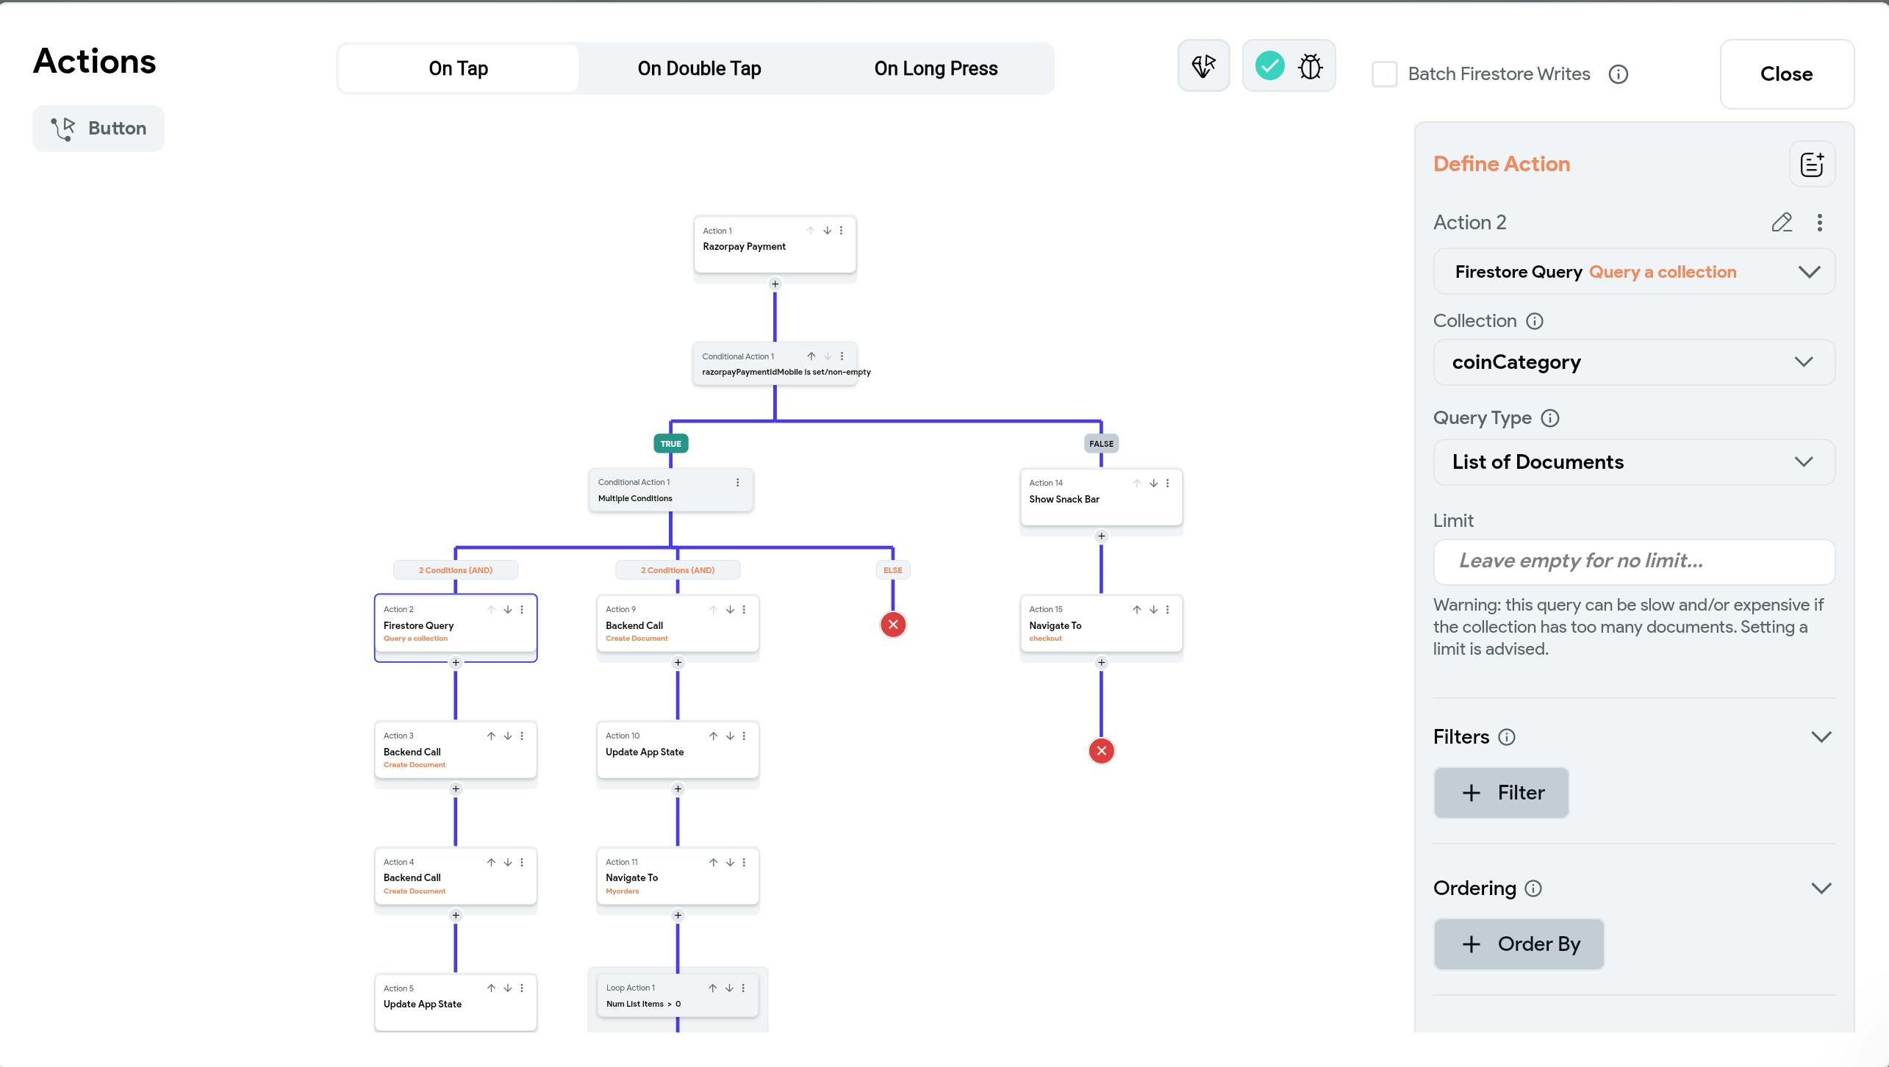This screenshot has height=1067, width=1889.
Task: Switch to the On Long Press tab
Action: pyautogui.click(x=935, y=68)
